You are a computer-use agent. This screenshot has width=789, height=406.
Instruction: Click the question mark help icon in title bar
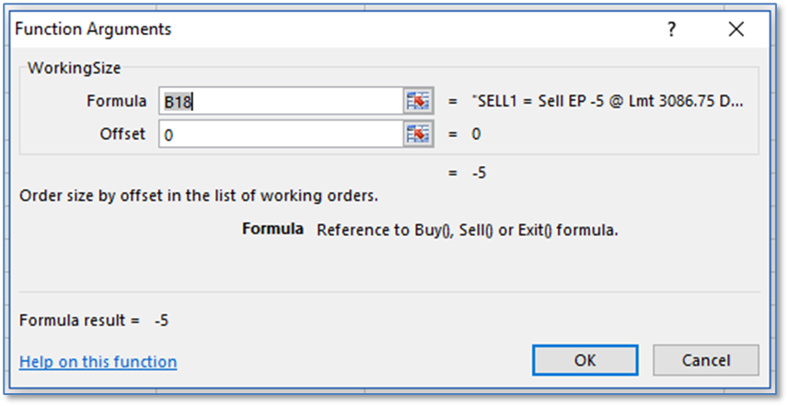coord(671,29)
